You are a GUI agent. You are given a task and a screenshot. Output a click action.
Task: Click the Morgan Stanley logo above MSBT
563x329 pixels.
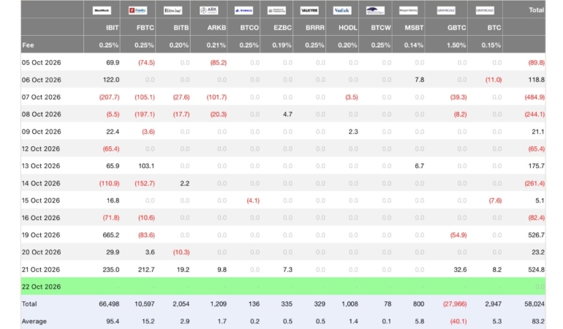pos(408,10)
